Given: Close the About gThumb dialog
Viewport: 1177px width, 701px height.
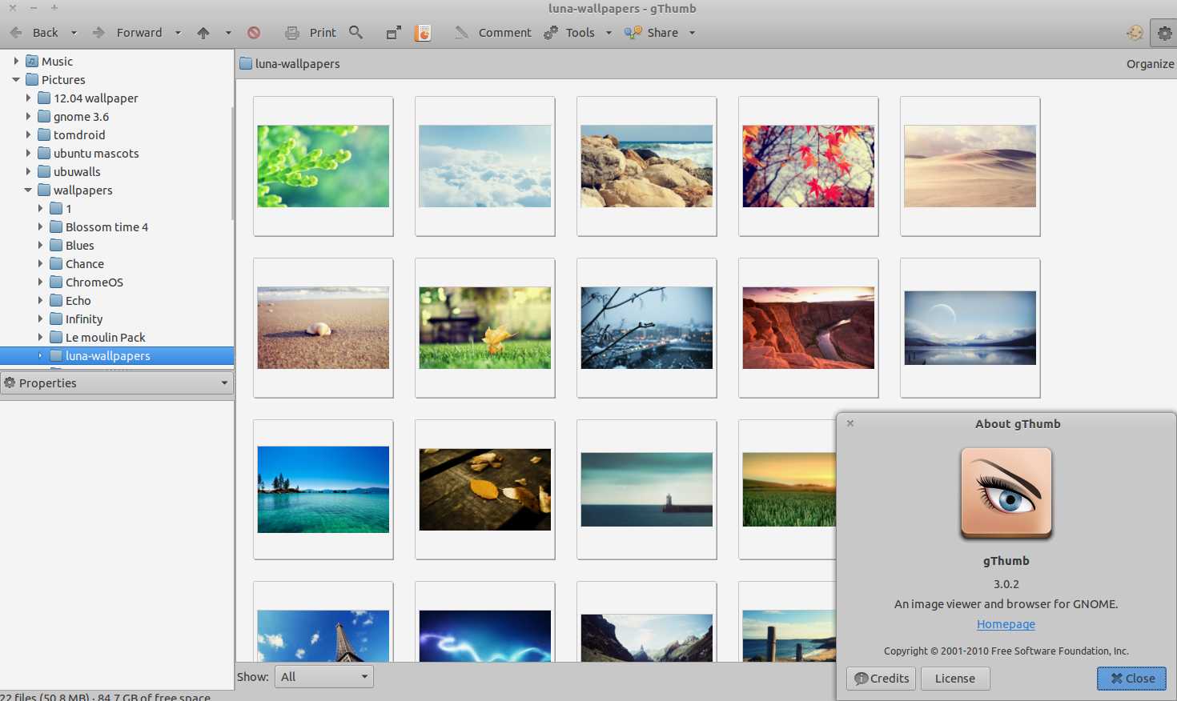Looking at the screenshot, I should (x=1131, y=679).
